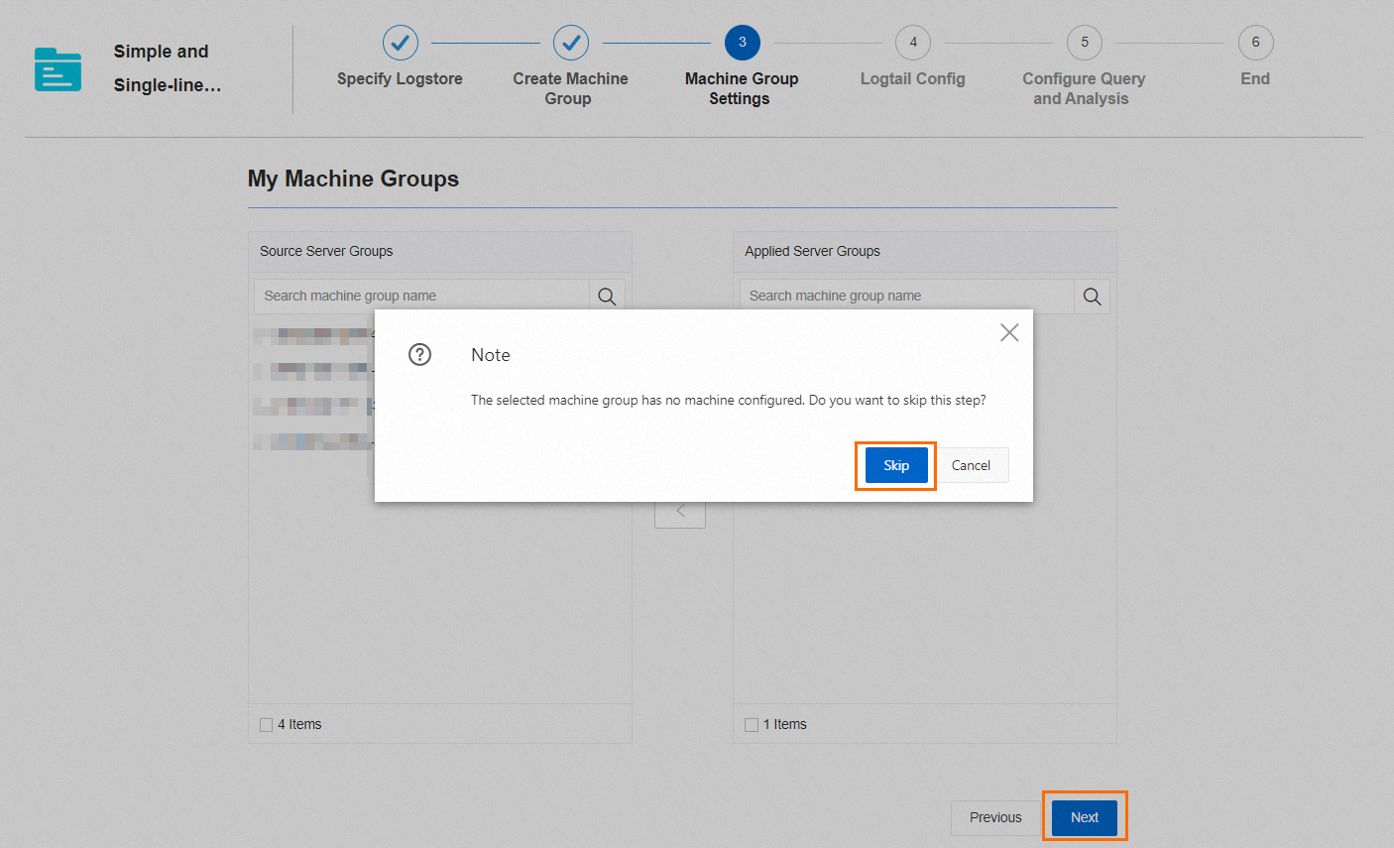Select the Logtail Config step

click(x=912, y=43)
